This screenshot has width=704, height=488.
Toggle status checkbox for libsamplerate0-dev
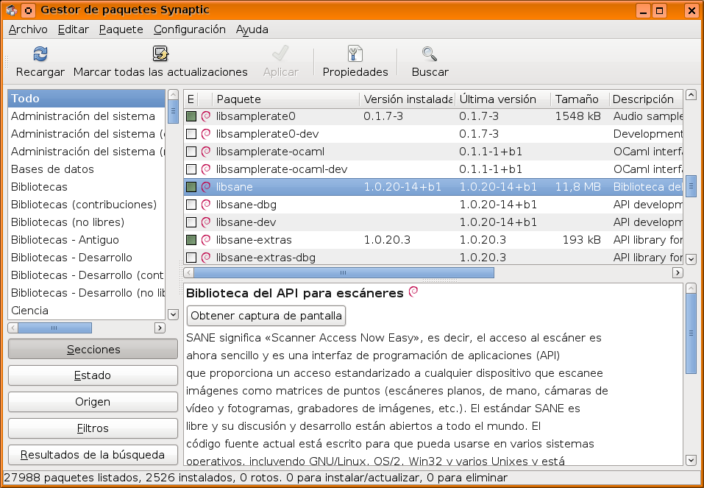(191, 134)
